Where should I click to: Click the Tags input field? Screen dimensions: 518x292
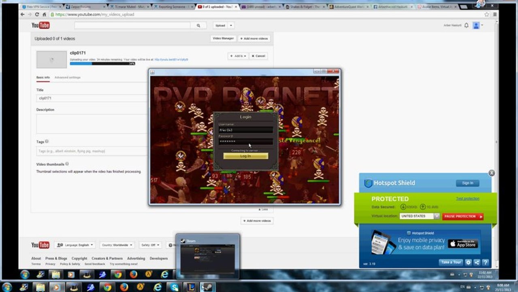tap(92, 151)
